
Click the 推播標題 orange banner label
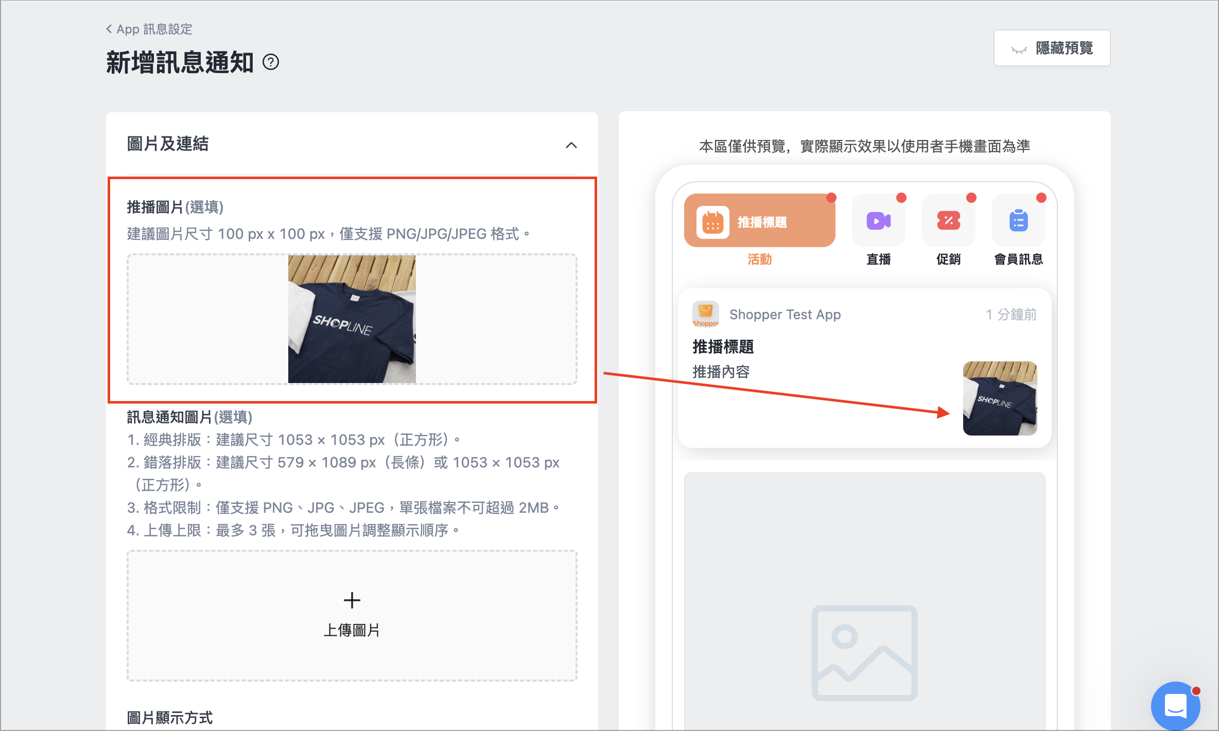tap(762, 222)
